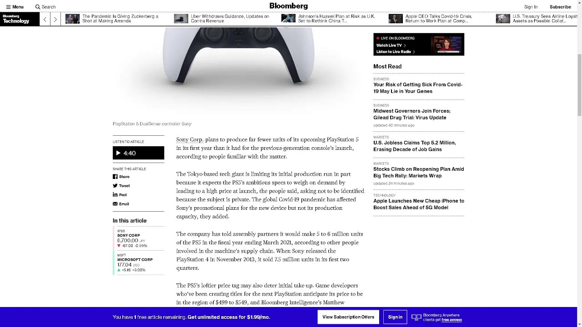Click the Sign In link in header
582x327 pixels.
[531, 7]
